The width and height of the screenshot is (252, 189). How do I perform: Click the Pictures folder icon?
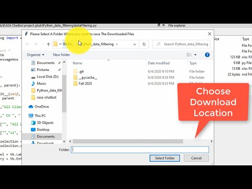33,70
